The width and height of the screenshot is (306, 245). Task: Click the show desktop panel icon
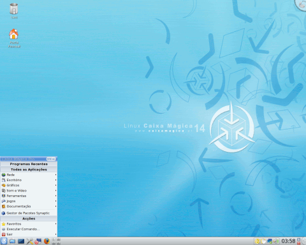[x=12, y=241]
